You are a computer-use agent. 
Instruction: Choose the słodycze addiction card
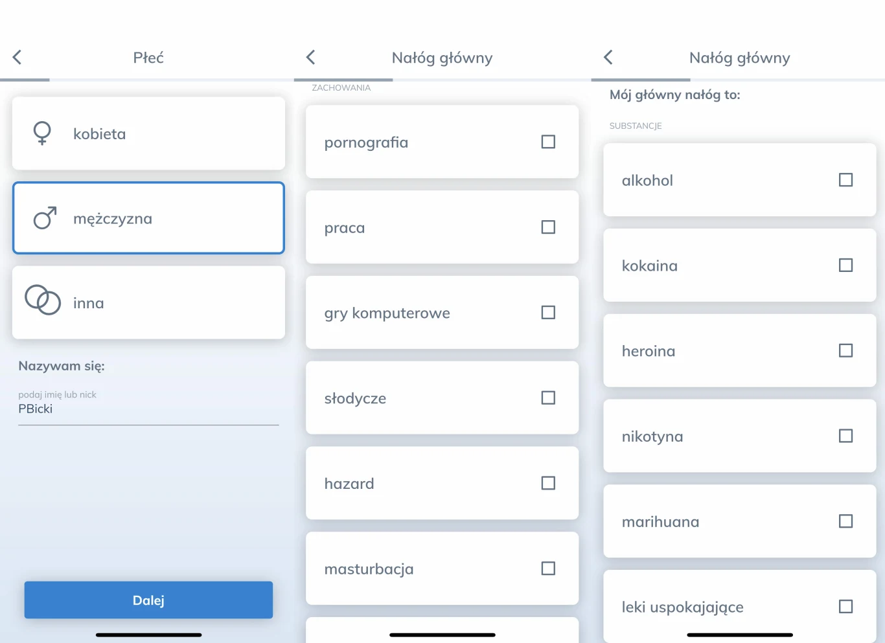coord(442,398)
